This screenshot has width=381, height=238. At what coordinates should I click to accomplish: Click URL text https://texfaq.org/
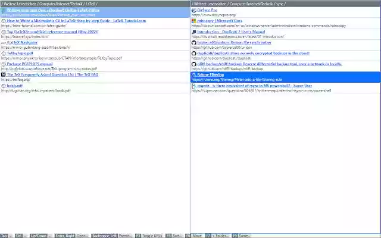(x=16, y=79)
